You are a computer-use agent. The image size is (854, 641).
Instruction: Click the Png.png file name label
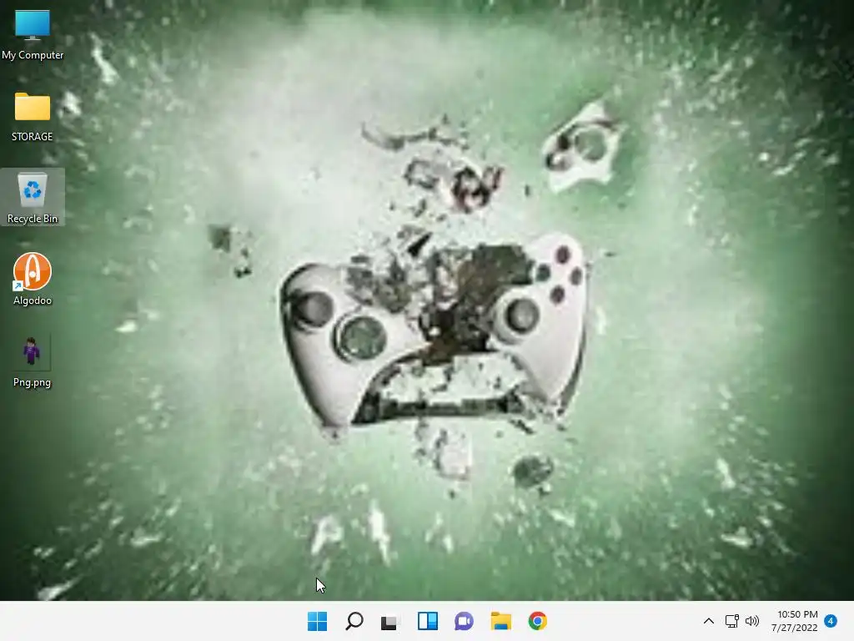coord(33,382)
